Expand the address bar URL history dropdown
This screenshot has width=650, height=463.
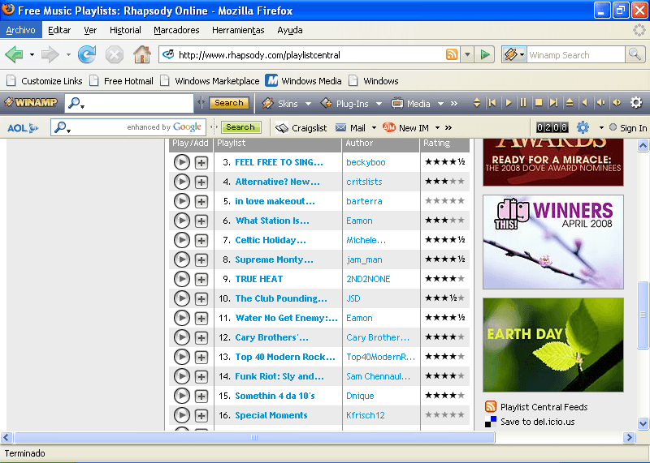click(466, 55)
